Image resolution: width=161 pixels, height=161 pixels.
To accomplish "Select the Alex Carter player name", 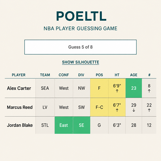I will tap(19, 88).
